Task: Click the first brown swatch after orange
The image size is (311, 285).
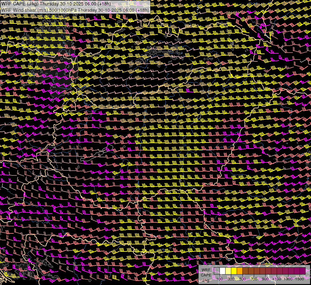Action: 245,271
